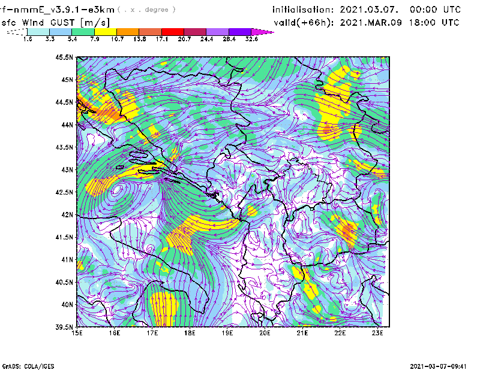
Task: Click the 'sfc Wind GUST [m/s]' title
Action: pyautogui.click(x=55, y=23)
